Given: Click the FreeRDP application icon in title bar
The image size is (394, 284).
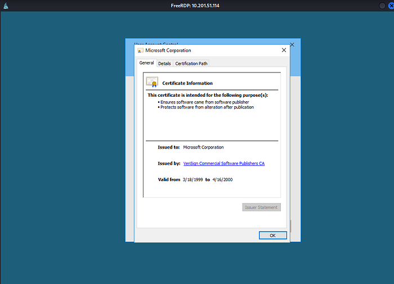Looking at the screenshot, I should 6,6.
